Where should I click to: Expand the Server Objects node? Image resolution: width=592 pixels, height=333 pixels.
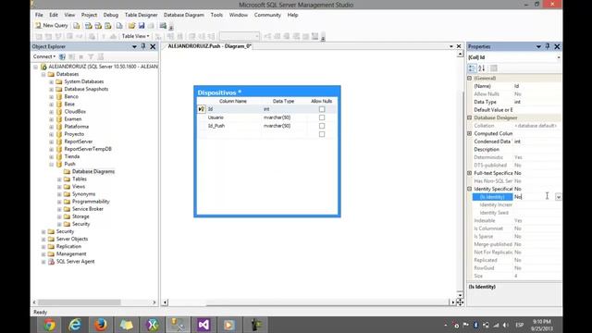tap(43, 239)
